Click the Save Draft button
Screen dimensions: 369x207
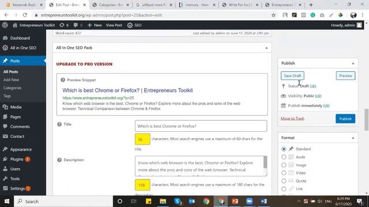[x=292, y=76]
